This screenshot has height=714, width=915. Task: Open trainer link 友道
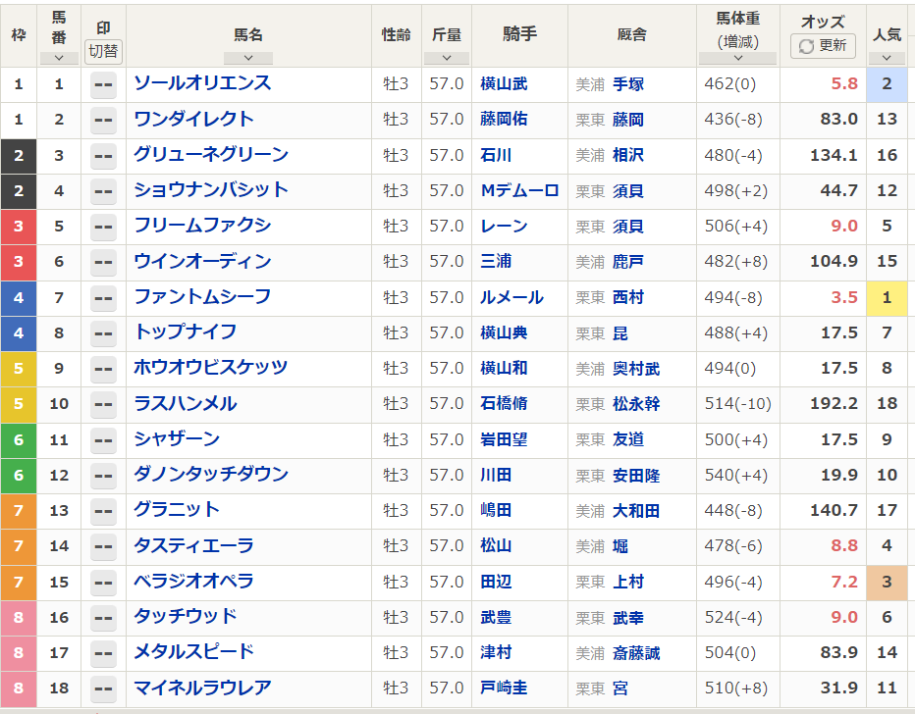(628, 440)
